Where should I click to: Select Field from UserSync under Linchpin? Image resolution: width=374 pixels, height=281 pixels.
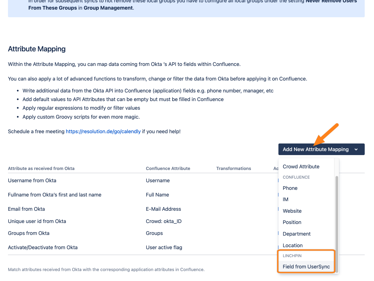tap(306, 267)
